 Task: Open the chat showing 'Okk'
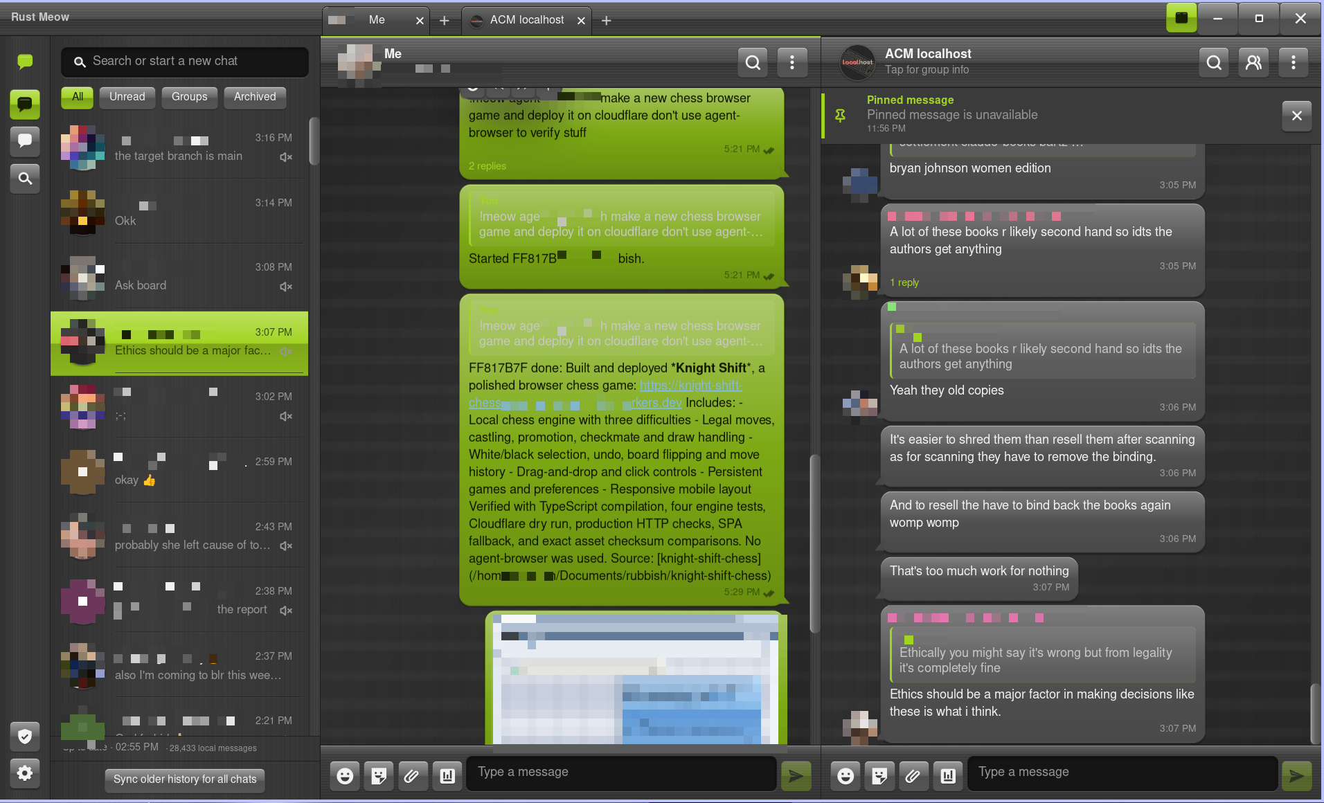[179, 213]
